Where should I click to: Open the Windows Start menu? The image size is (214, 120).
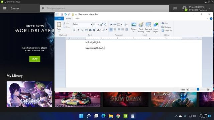pyautogui.click(x=81, y=116)
